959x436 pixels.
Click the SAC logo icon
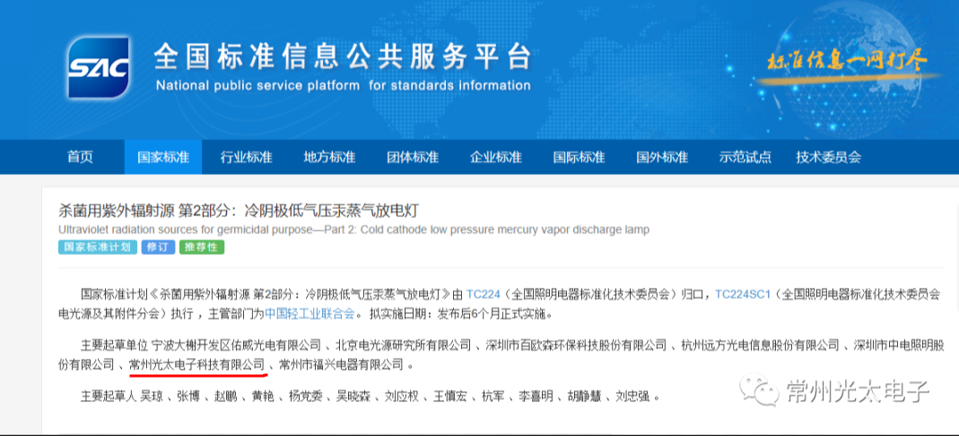tap(99, 68)
